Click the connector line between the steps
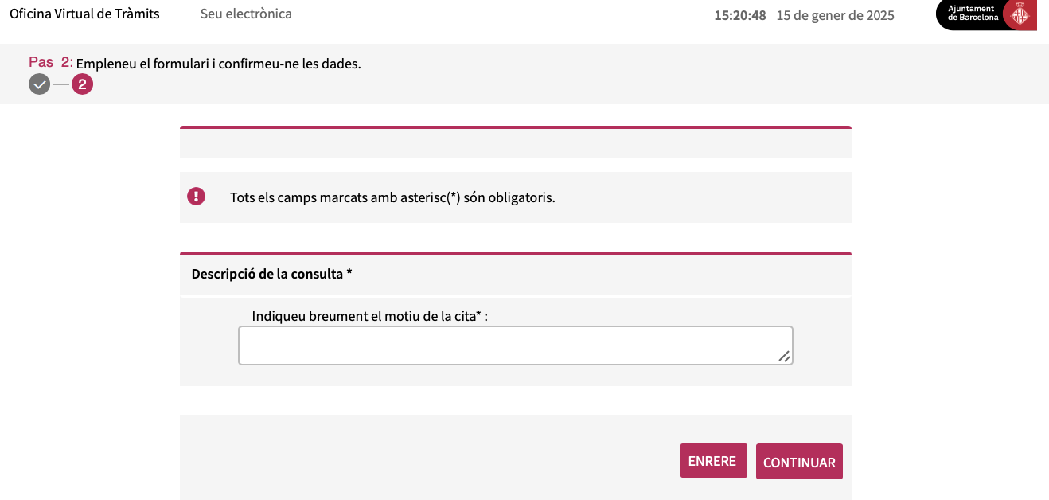Screen dimensions: 1049x500 [61, 84]
